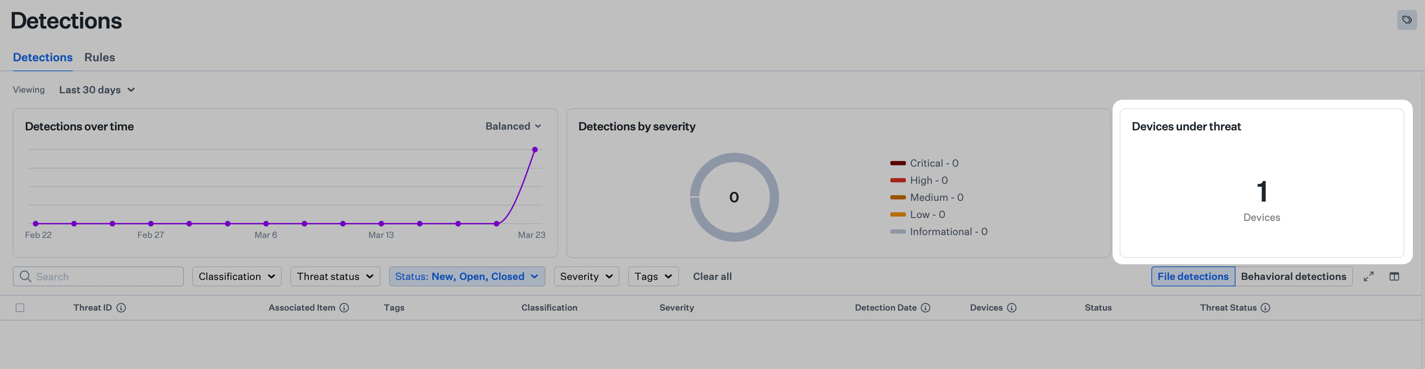1425x369 pixels.
Task: Click the expand table icon
Action: click(1369, 276)
